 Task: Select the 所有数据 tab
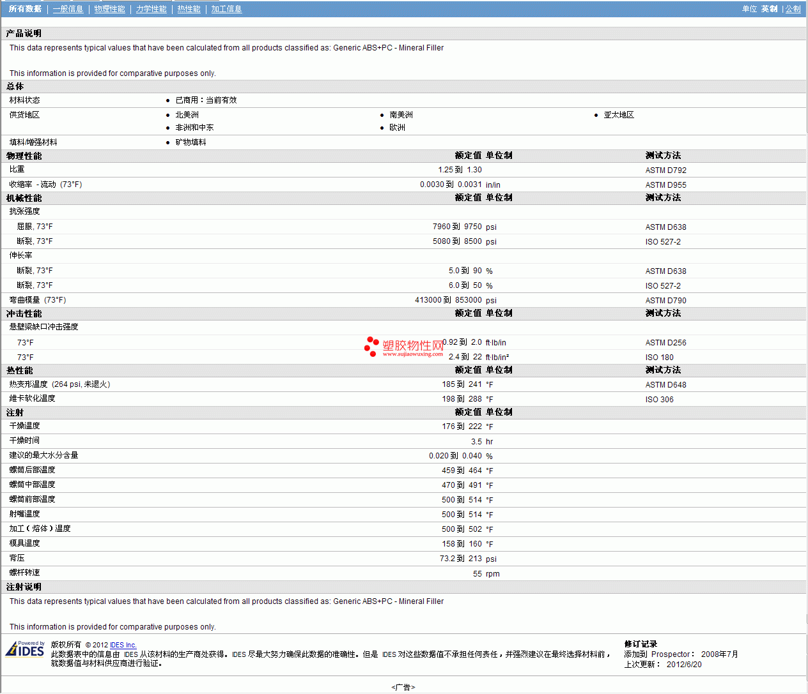pyautogui.click(x=25, y=9)
